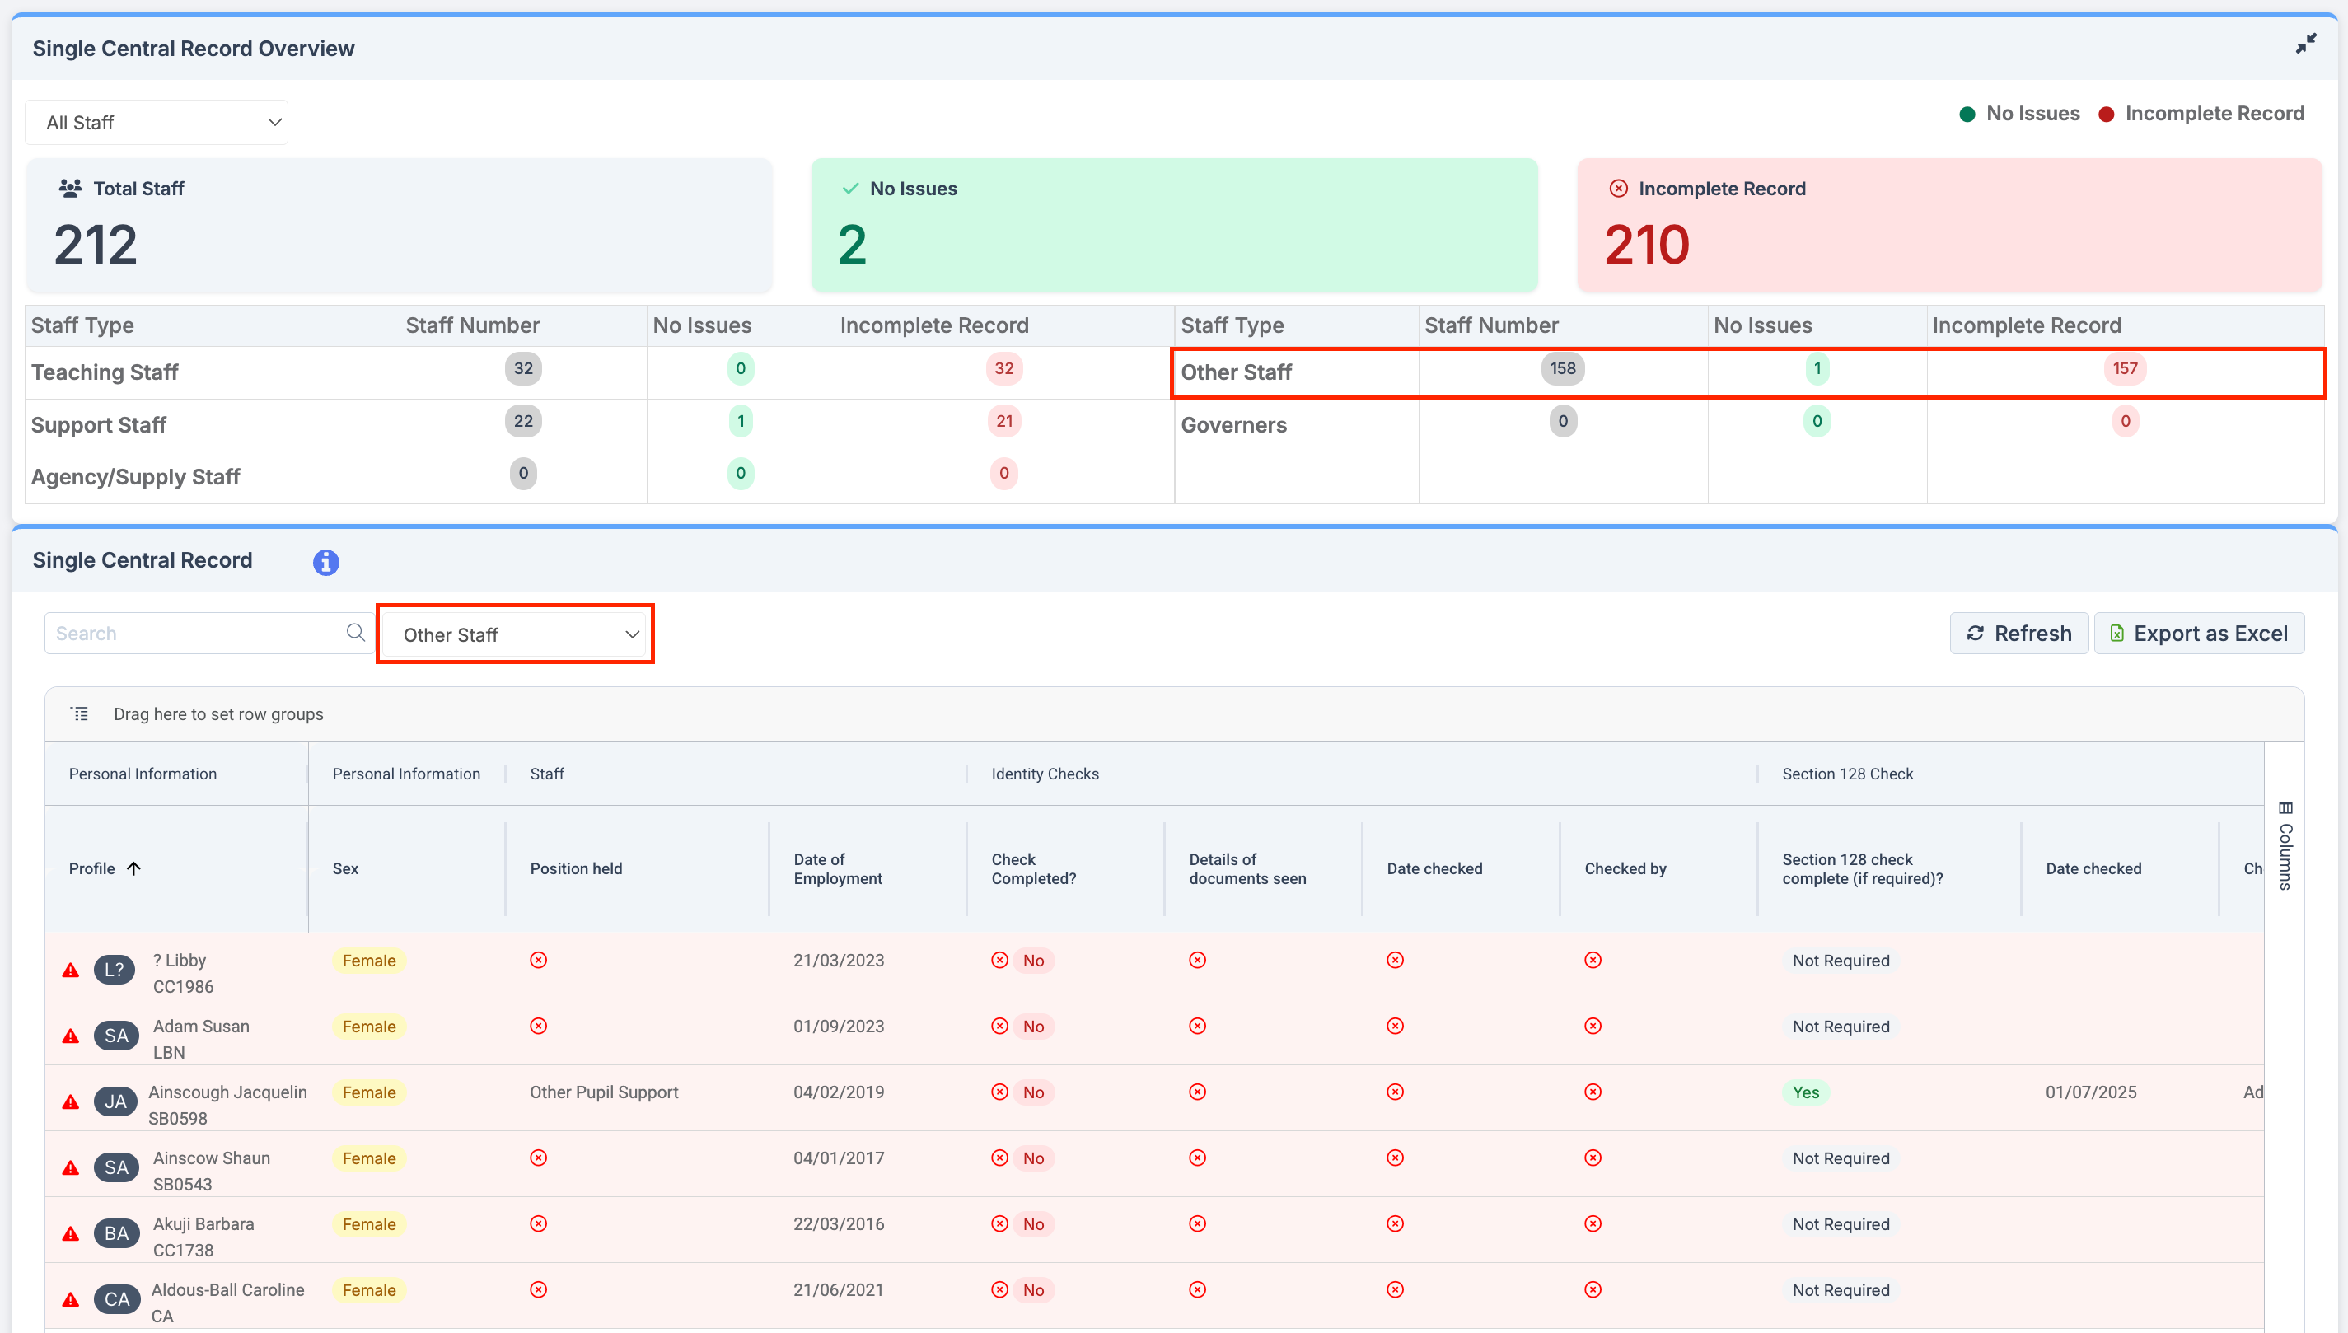Expand the Other Staff type dropdown

tap(516, 634)
